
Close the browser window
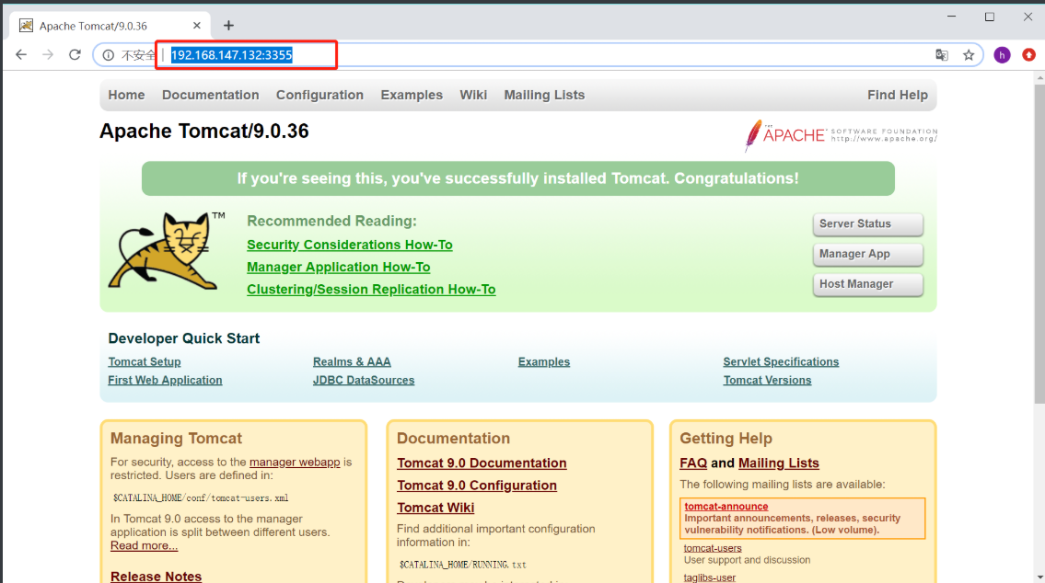coord(1028,17)
